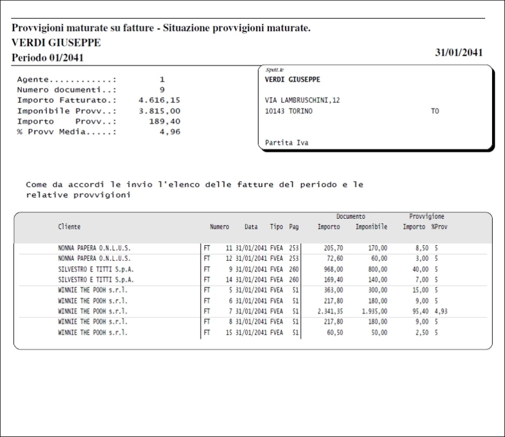The width and height of the screenshot is (505, 437).
Task: Click the 'Spett.le' salutation in the address box
Action: tap(274, 70)
